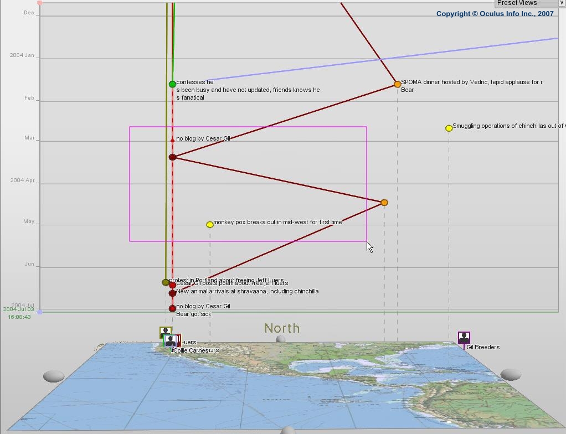Select the SPOMA dinner orange event node
This screenshot has height=434, width=566.
click(397, 84)
